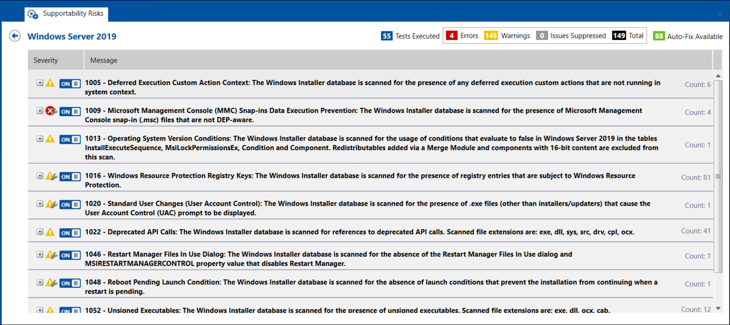Click the warning icon for test 1022
Image resolution: width=730 pixels, height=325 pixels.
tap(51, 232)
